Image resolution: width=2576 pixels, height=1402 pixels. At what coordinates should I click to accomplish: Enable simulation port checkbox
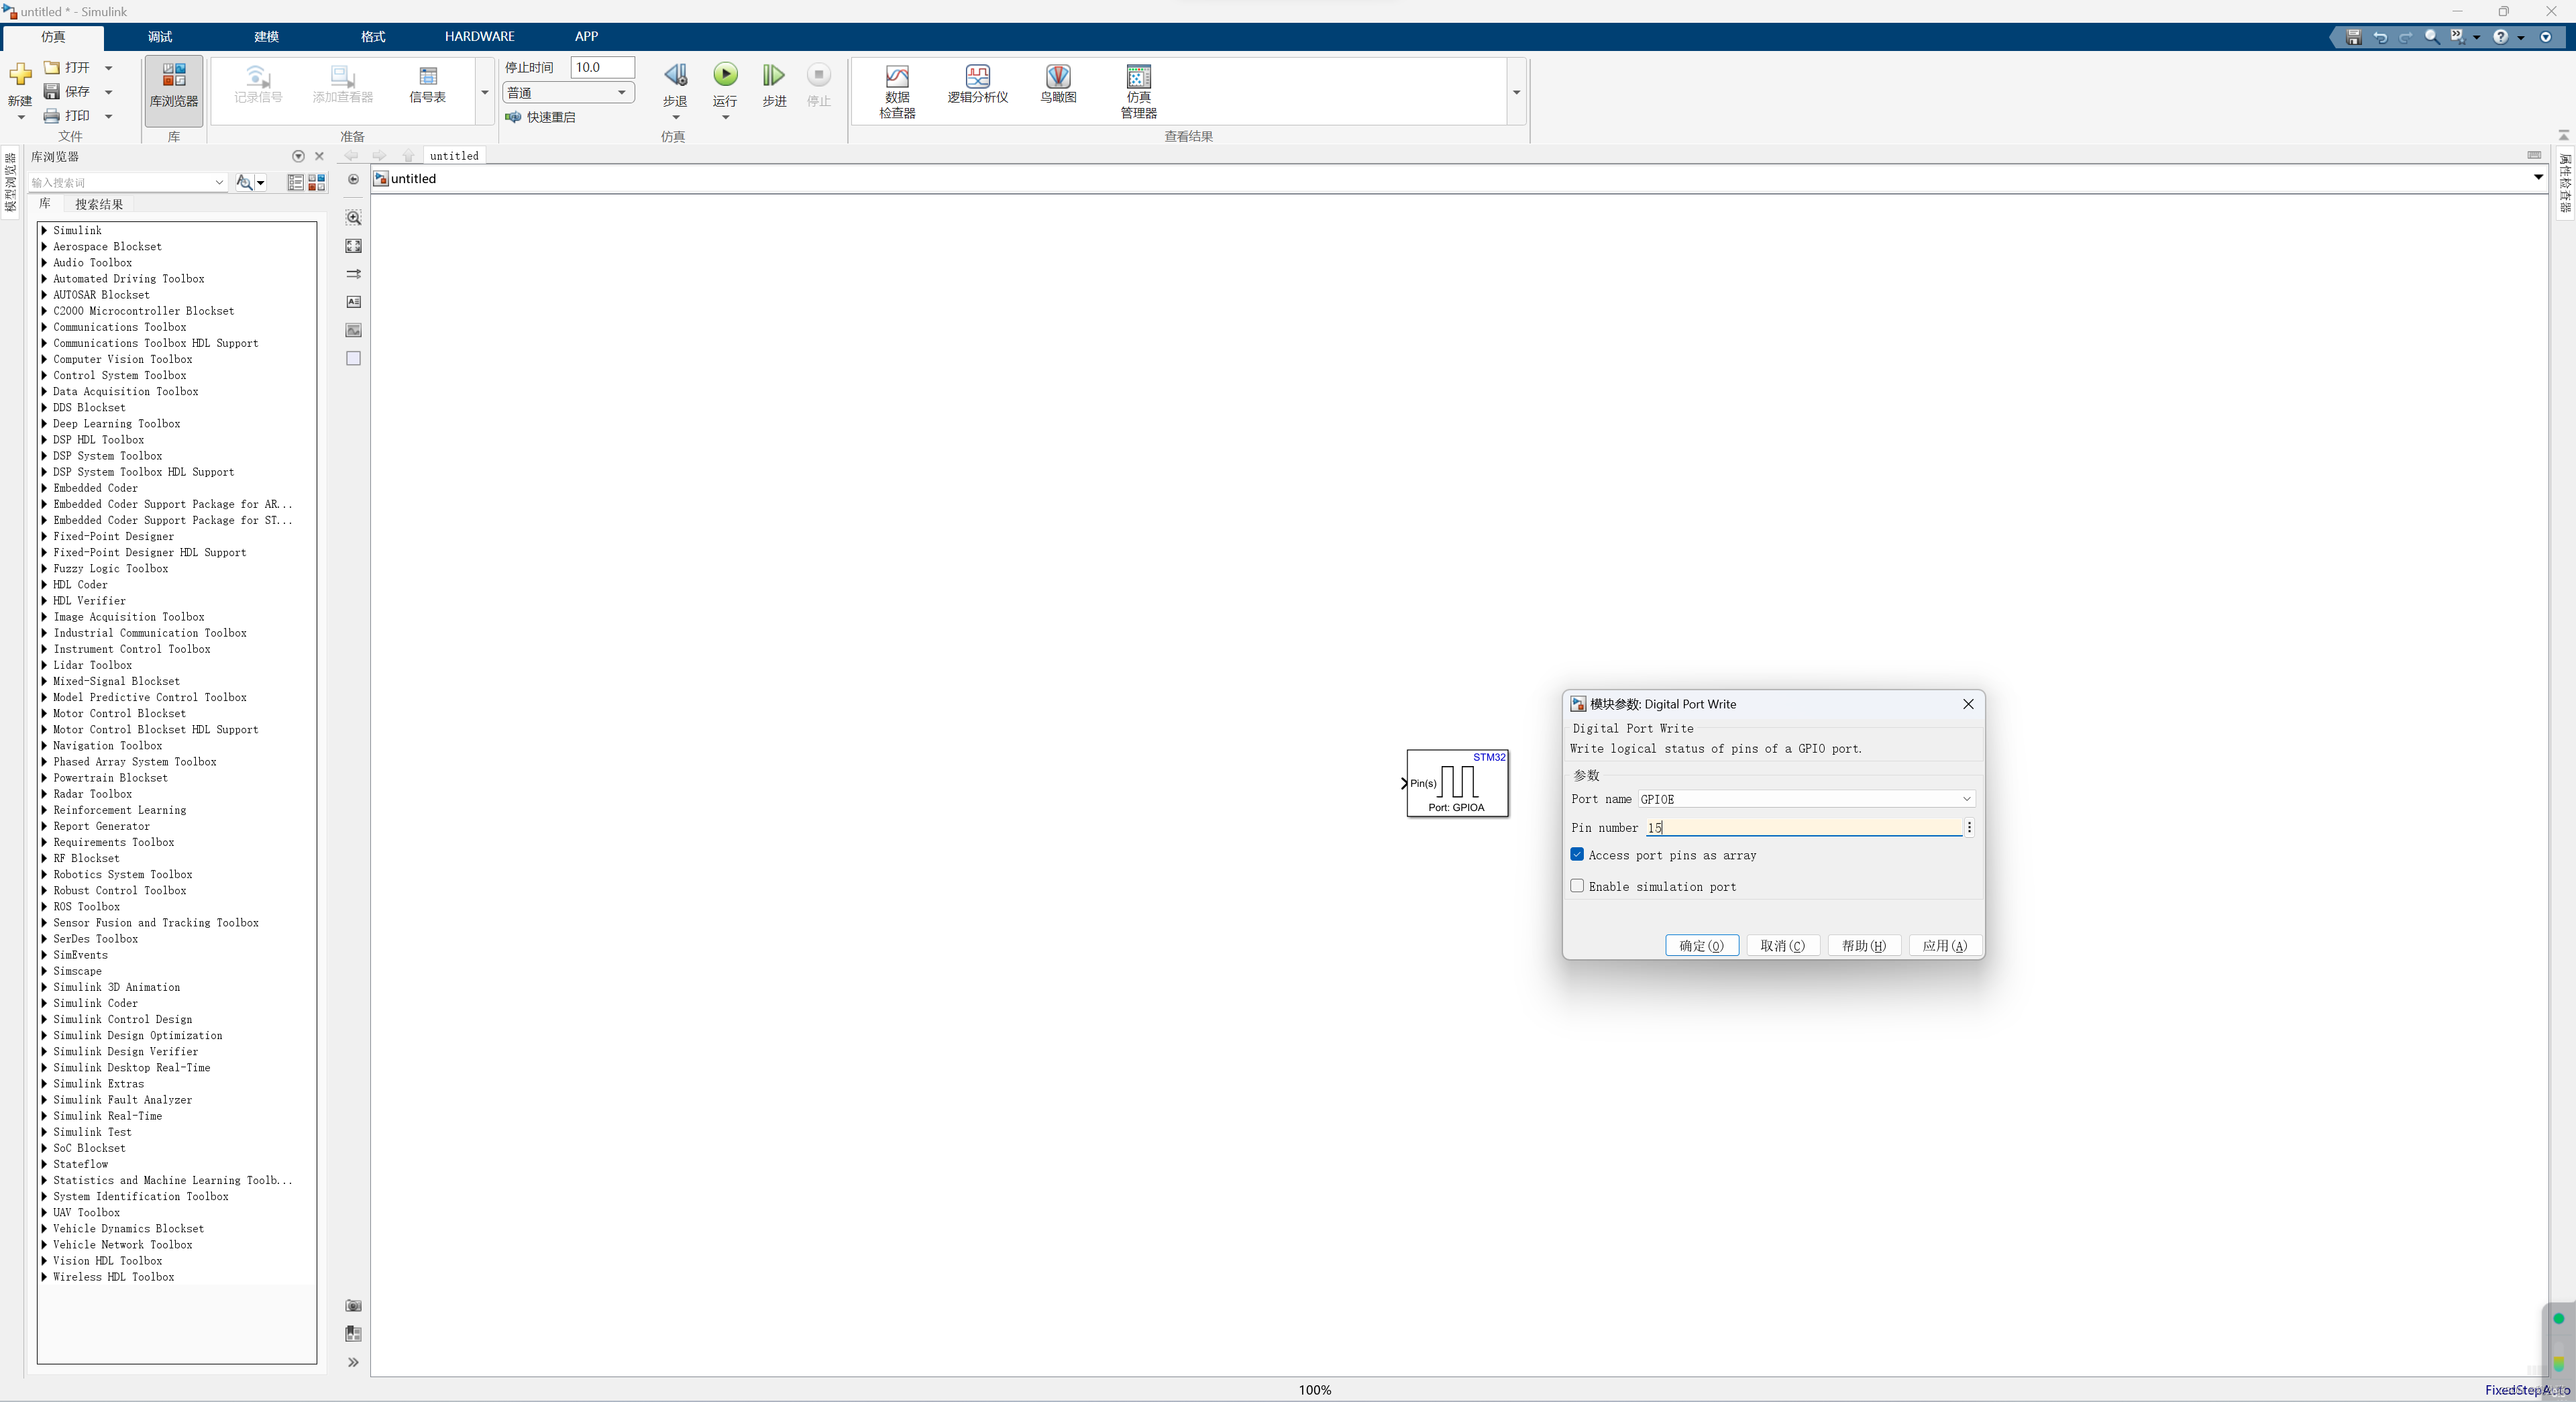point(1577,886)
